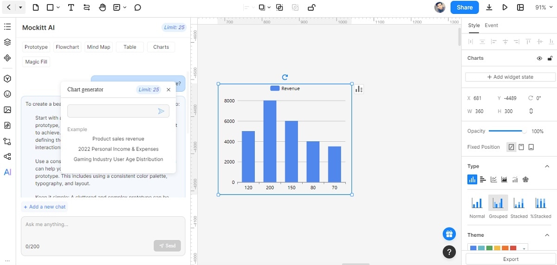Open the components icon in left sidebar

pos(7,58)
